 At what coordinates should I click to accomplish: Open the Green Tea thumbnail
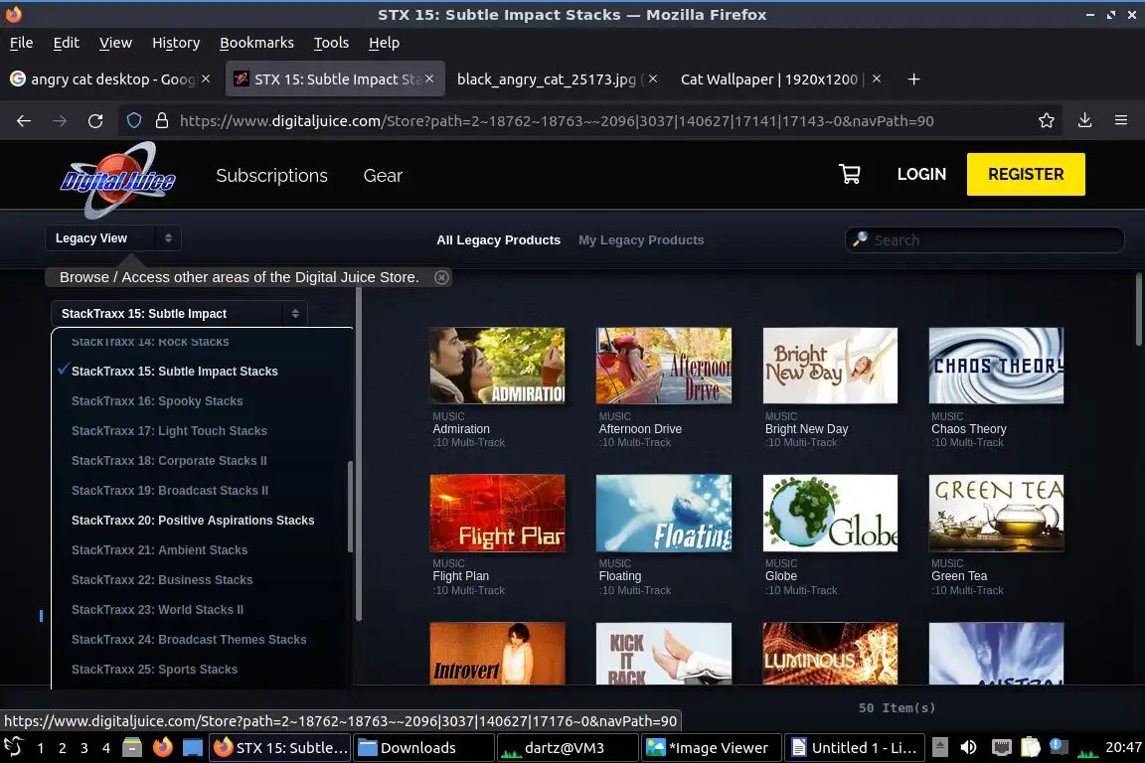coord(996,513)
